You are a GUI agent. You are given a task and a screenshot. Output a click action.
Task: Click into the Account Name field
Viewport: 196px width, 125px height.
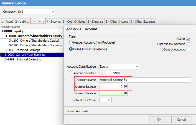click(145, 80)
